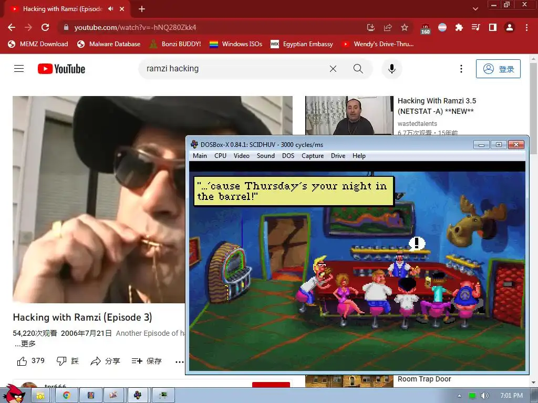Select the Hacking with Ramzi tab
Screen dimensions: 538x403
tap(63, 9)
